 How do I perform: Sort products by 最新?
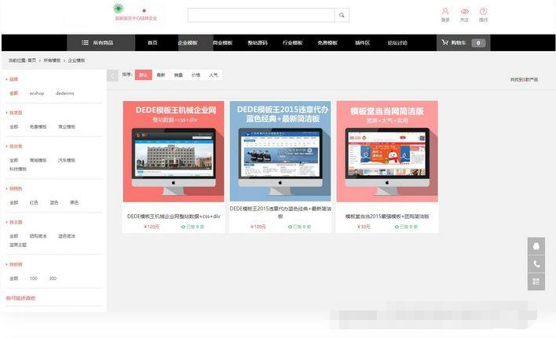click(x=161, y=75)
